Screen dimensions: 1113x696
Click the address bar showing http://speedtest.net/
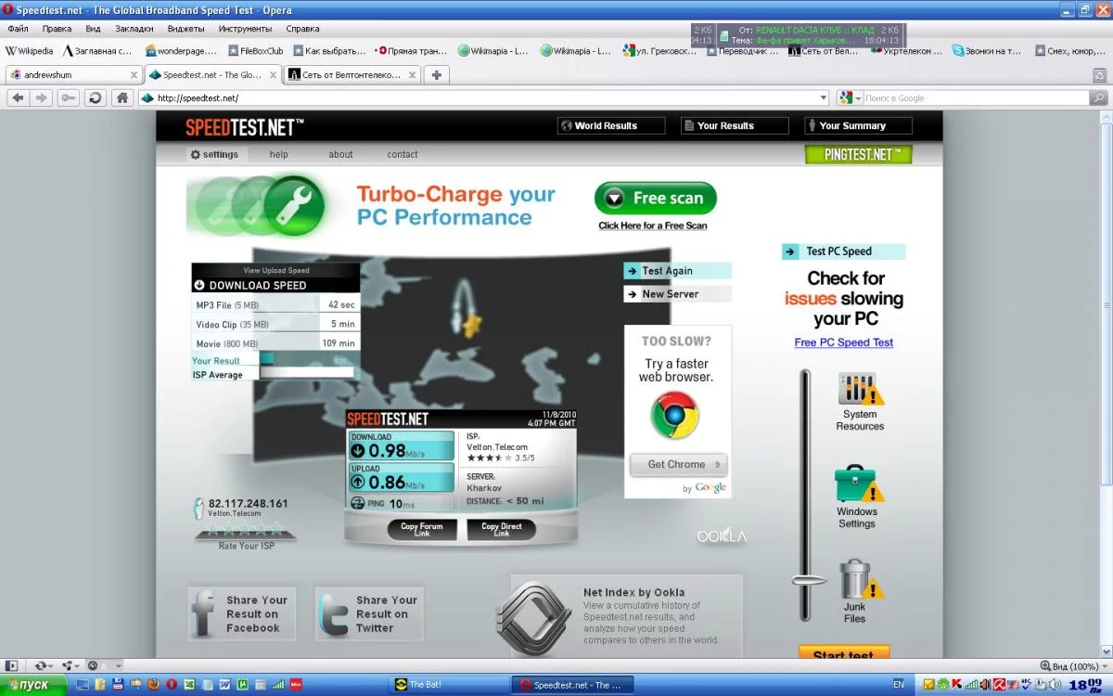pyautogui.click(x=483, y=97)
